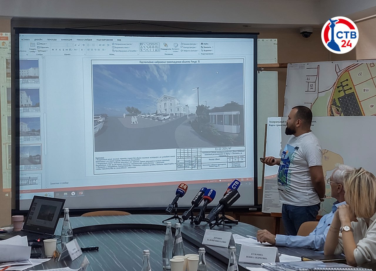Screen dimensions: 376x271
Task: Expand the Раздел section dropdown
Action: click(x=42, y=51)
